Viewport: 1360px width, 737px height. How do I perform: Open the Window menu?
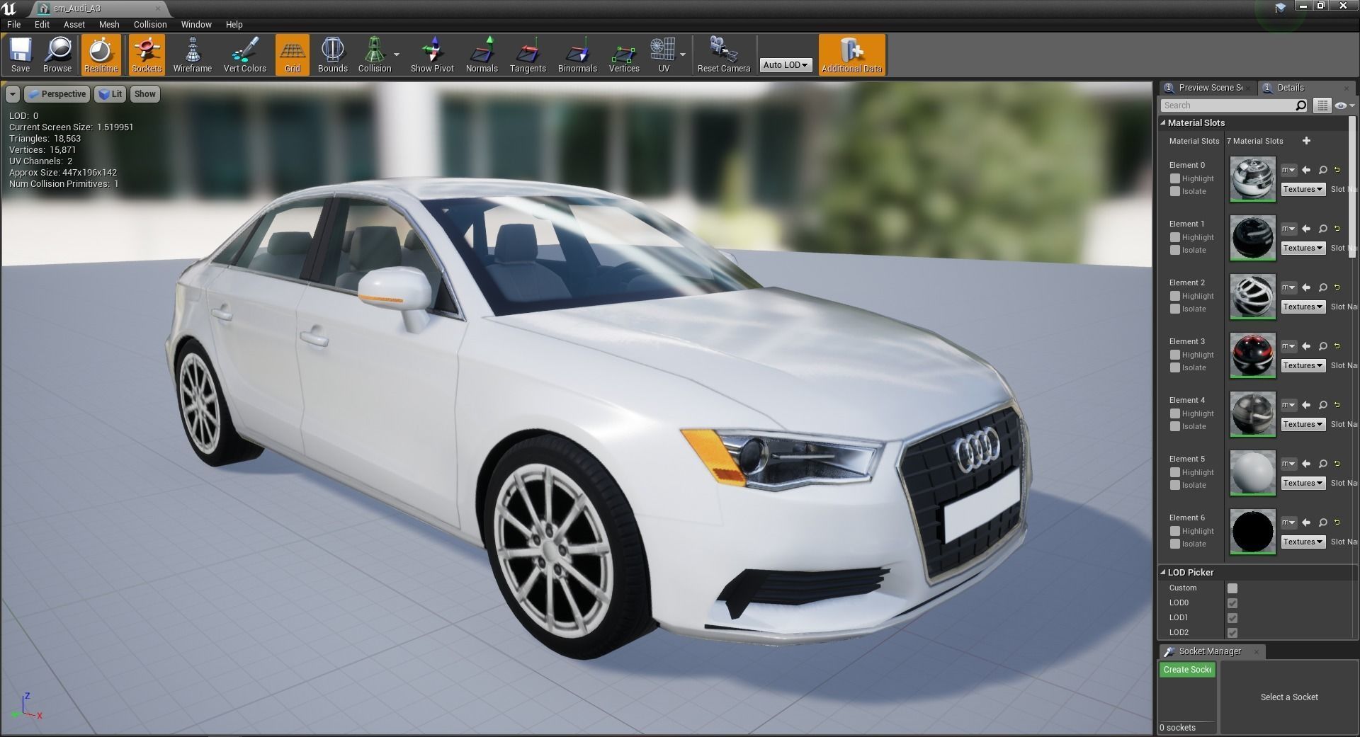(196, 24)
